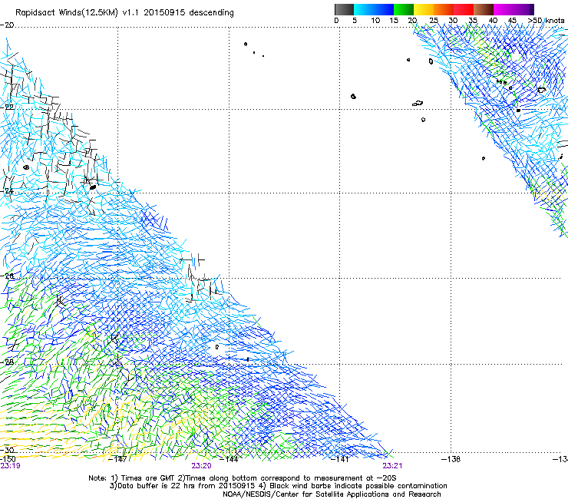Image resolution: width=568 pixels, height=499 pixels.
Task: Click the '-30' latitude label
Action: point(7,450)
